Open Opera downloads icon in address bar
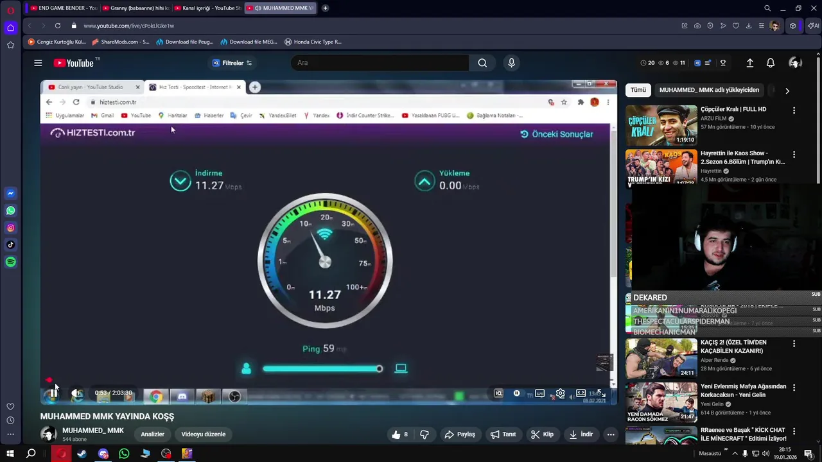 (749, 26)
